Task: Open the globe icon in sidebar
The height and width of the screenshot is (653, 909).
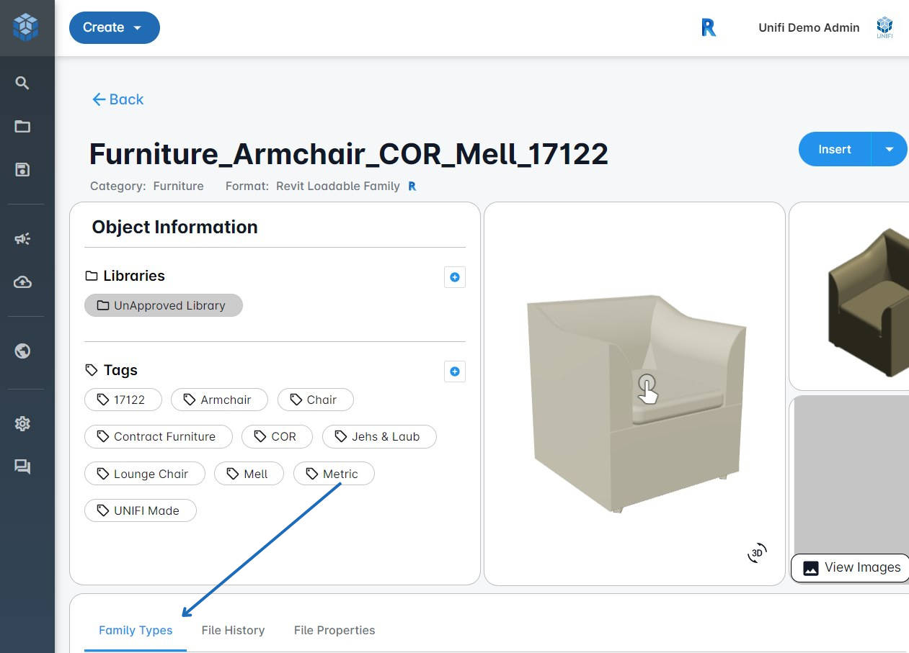Action: 22,351
